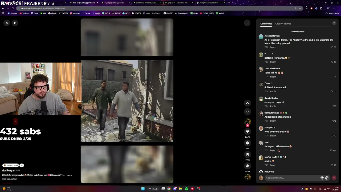Open the YouTube bookmark

pyautogui.click(x=24, y=13)
